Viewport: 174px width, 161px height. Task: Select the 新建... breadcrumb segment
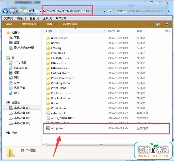click(x=32, y=11)
